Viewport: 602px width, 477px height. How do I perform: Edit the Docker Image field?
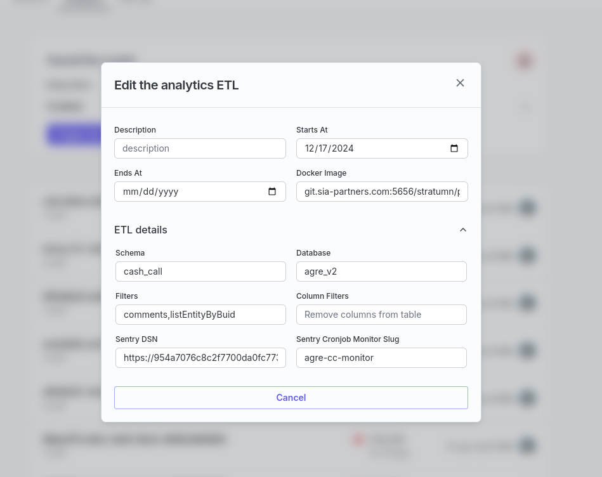point(381,191)
